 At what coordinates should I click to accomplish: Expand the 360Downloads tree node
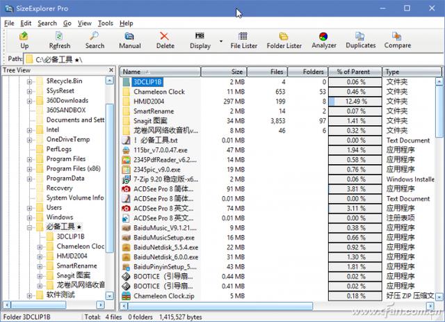point(29,101)
